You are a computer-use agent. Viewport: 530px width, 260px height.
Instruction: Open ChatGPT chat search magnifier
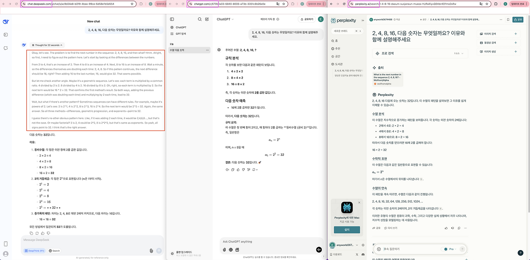coord(200,19)
